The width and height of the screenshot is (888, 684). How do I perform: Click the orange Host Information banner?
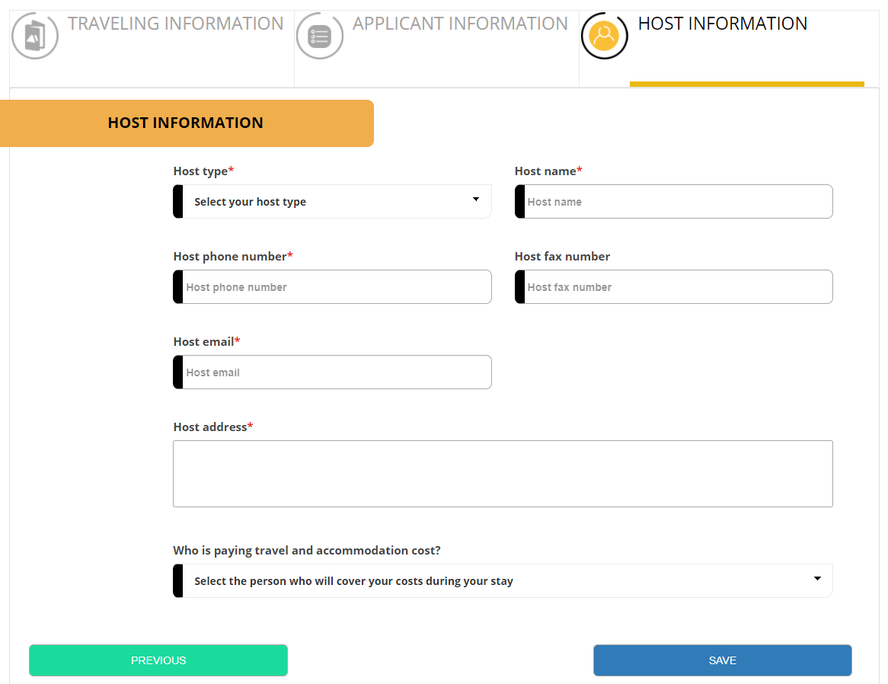[184, 123]
